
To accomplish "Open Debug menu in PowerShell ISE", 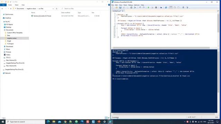I will 131,5.
